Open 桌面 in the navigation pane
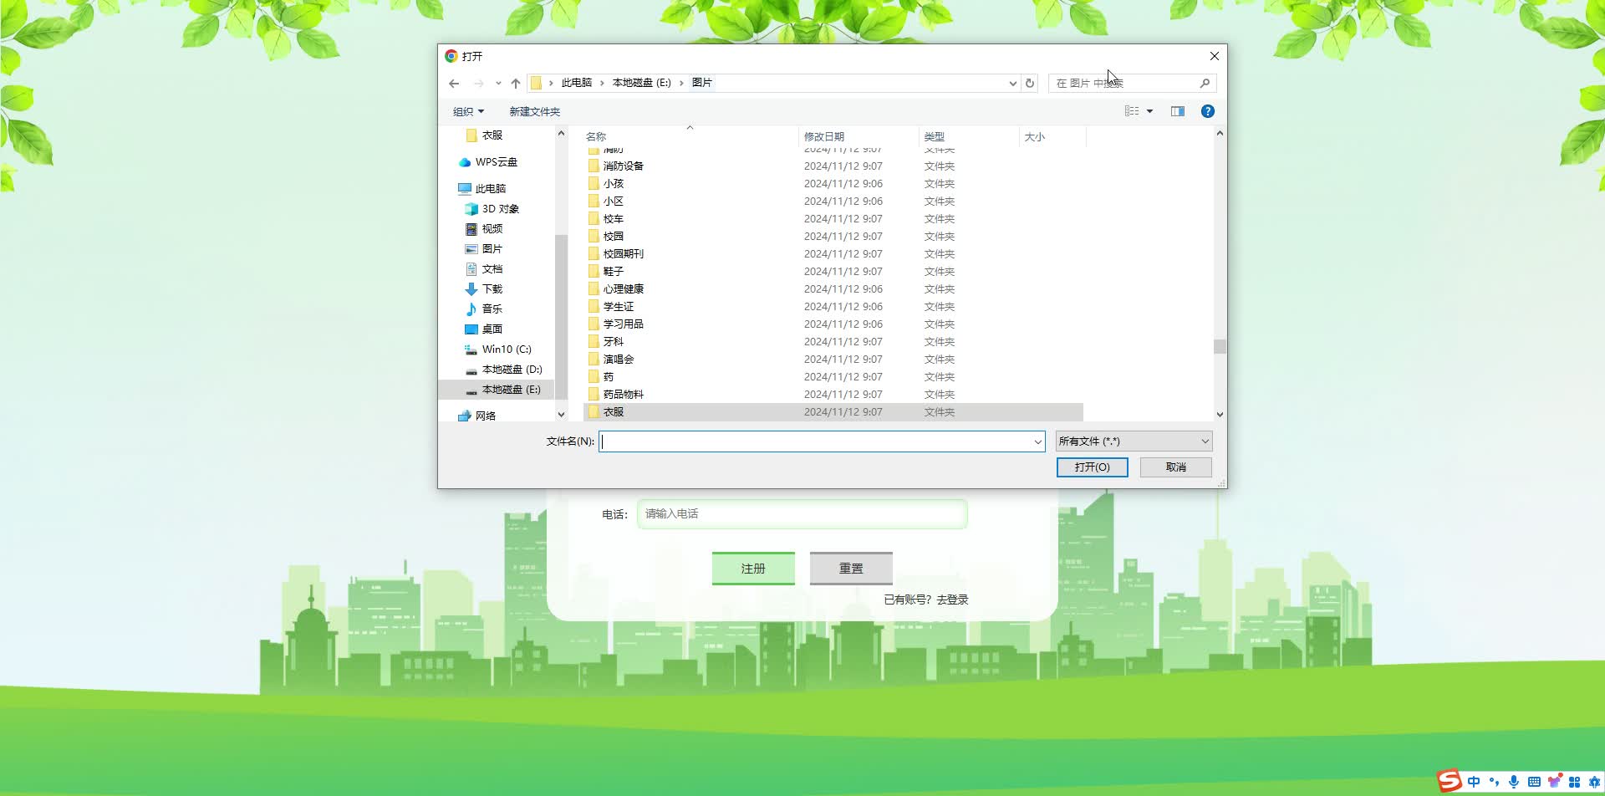The width and height of the screenshot is (1605, 796). [x=484, y=329]
